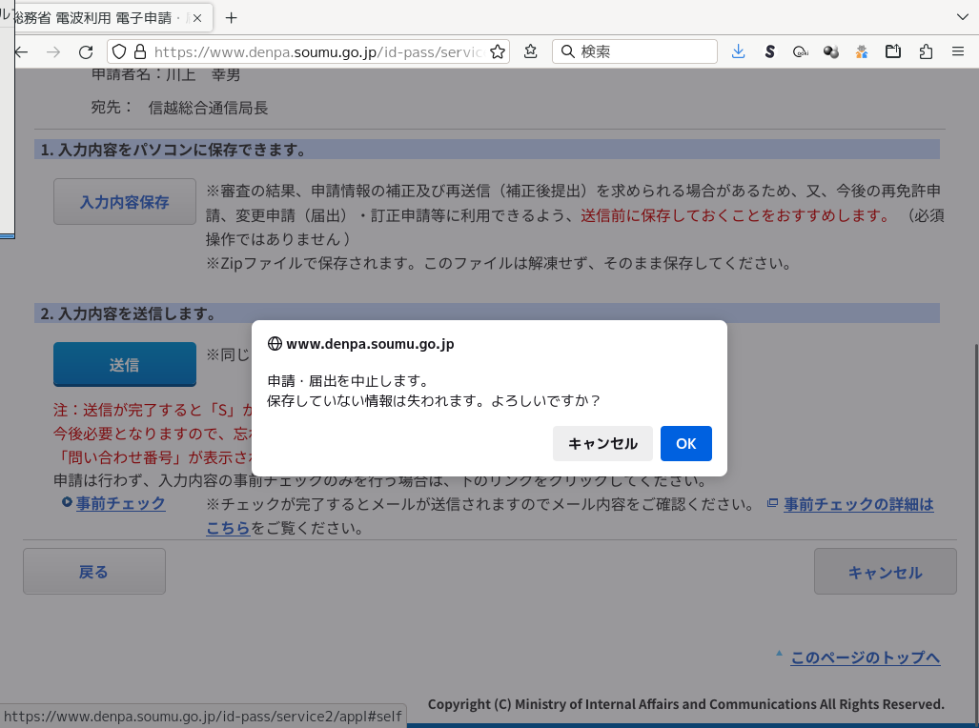The height and width of the screenshot is (728, 979).
Task: Confirm the dialog by clicking OK
Action: coord(685,444)
